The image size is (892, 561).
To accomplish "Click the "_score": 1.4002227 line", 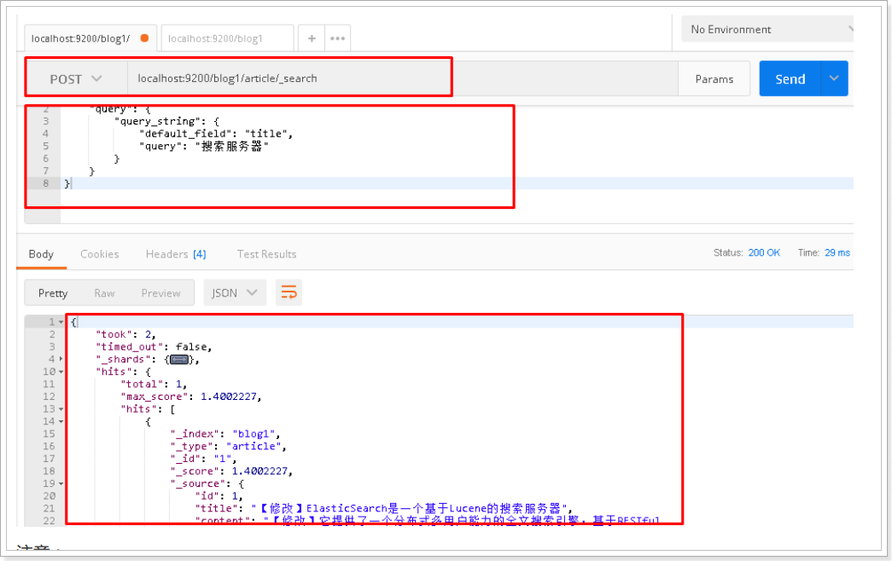I will point(231,471).
